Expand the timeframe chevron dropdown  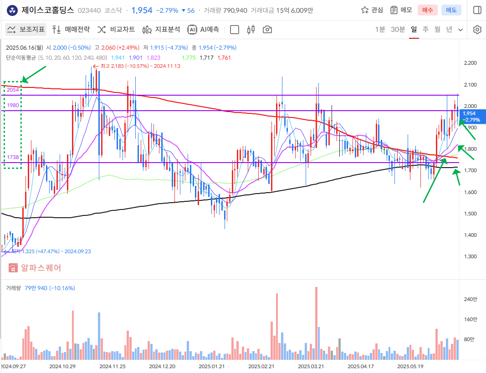pos(460,30)
